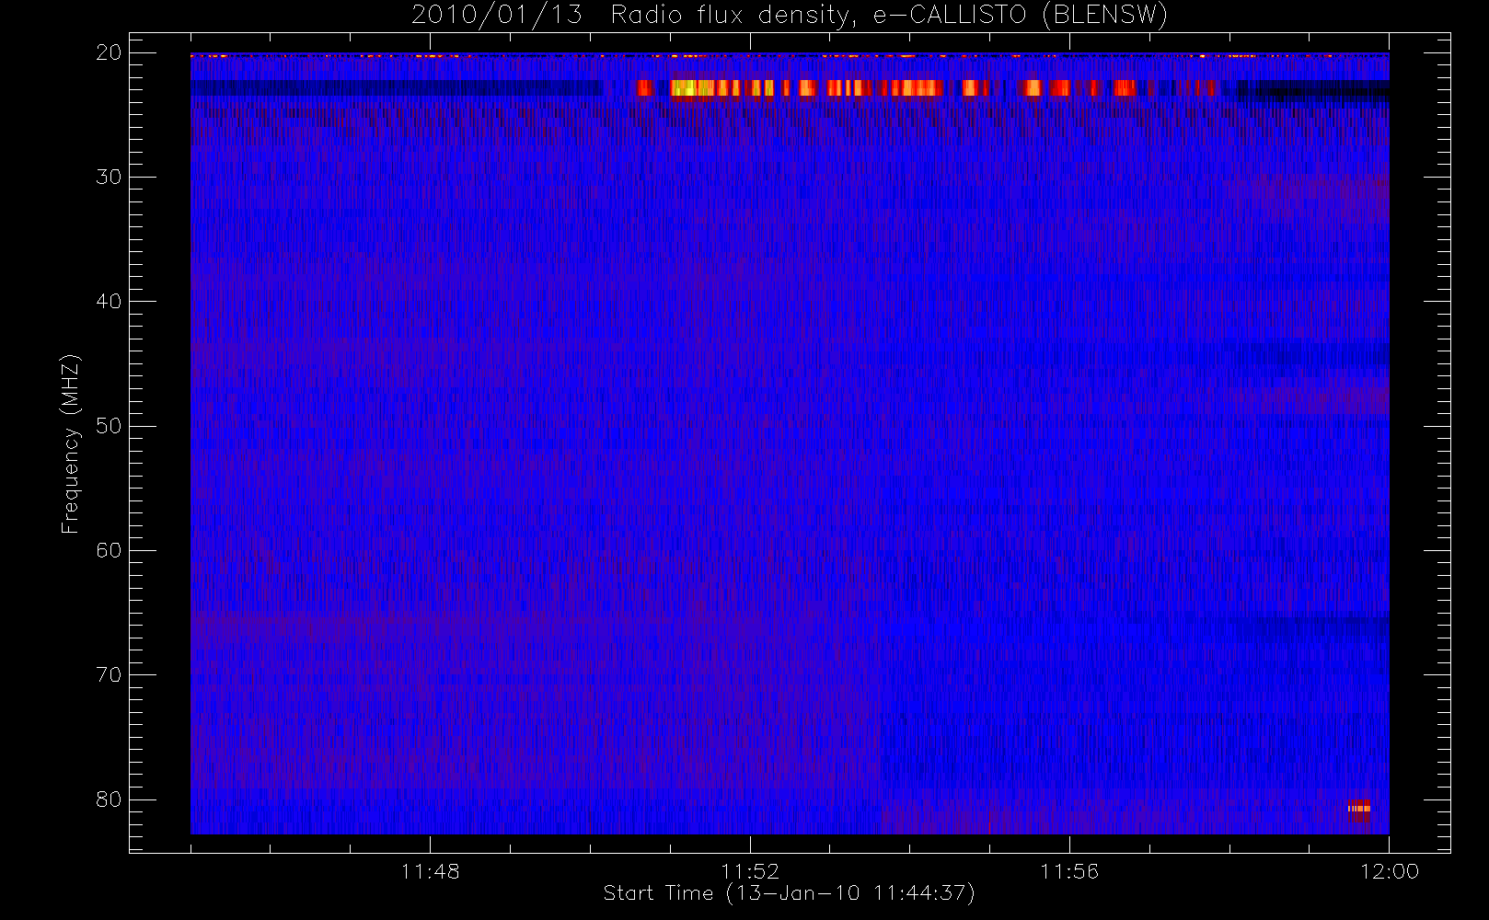Click the 12:00 time tick label
Screen dimensions: 1489x920
(x=1390, y=871)
